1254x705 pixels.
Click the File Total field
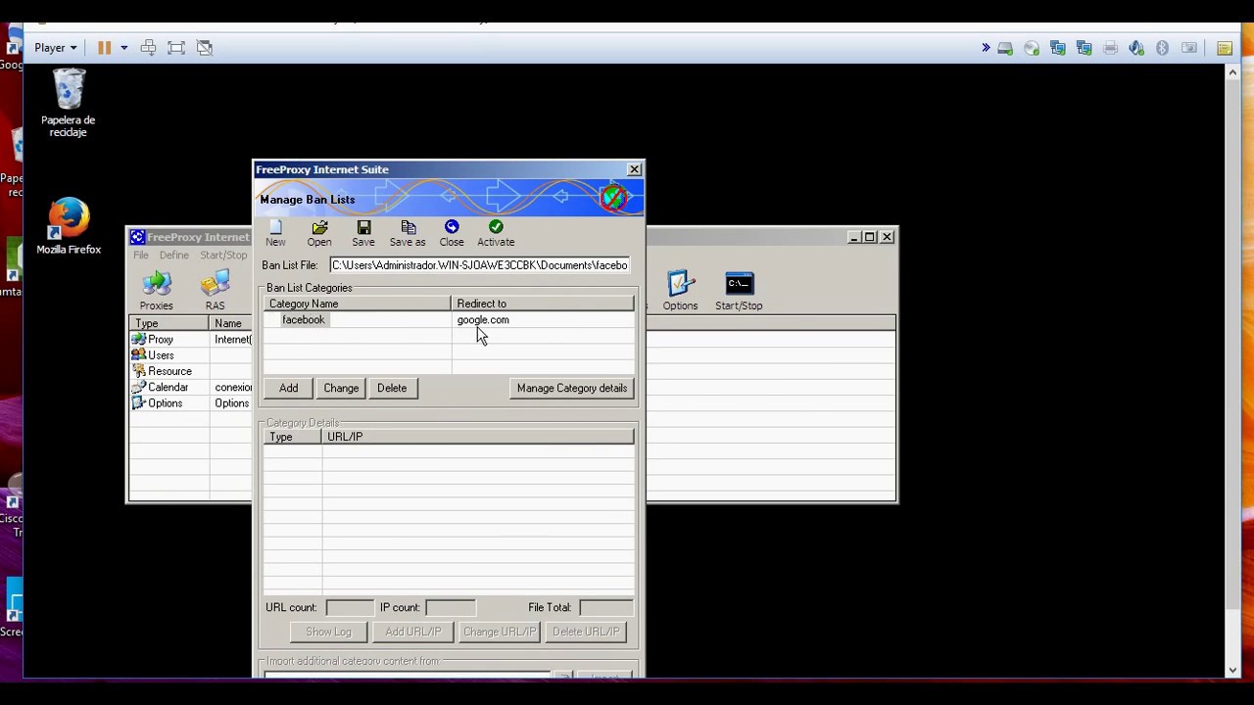click(x=606, y=607)
